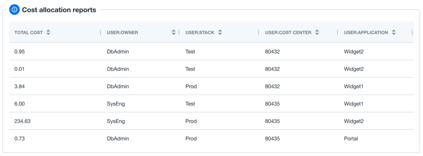Click Prod stack in the 0.73 row
Screen dimensions: 423x156
(x=191, y=139)
